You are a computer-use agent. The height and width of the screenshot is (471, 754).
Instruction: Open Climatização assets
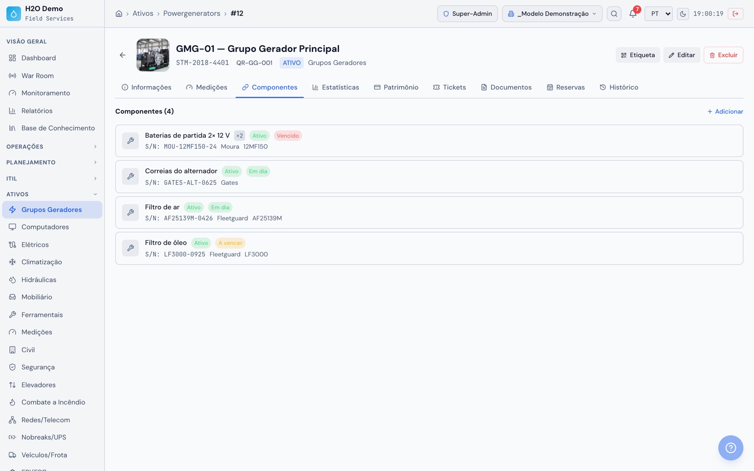pos(52,262)
